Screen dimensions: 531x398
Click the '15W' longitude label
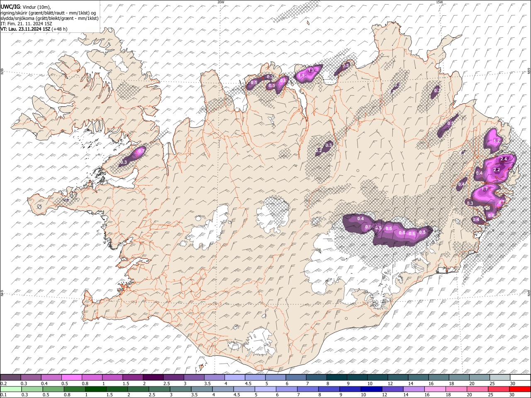[x=439, y=2]
